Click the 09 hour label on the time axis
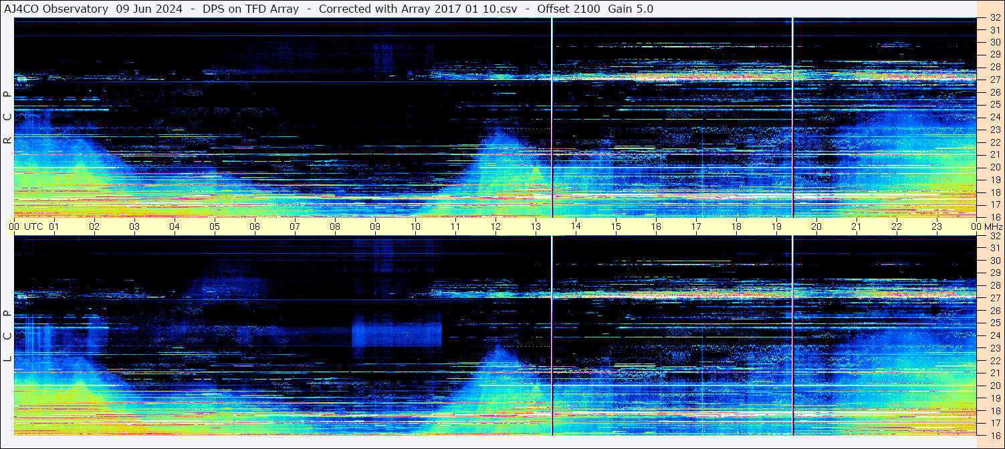 (x=375, y=227)
